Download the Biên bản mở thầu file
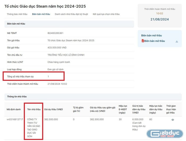 point(177,41)
